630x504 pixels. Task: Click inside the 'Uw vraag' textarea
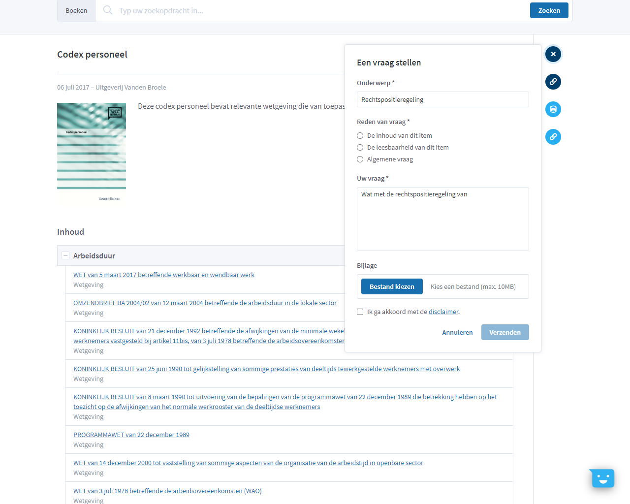442,219
